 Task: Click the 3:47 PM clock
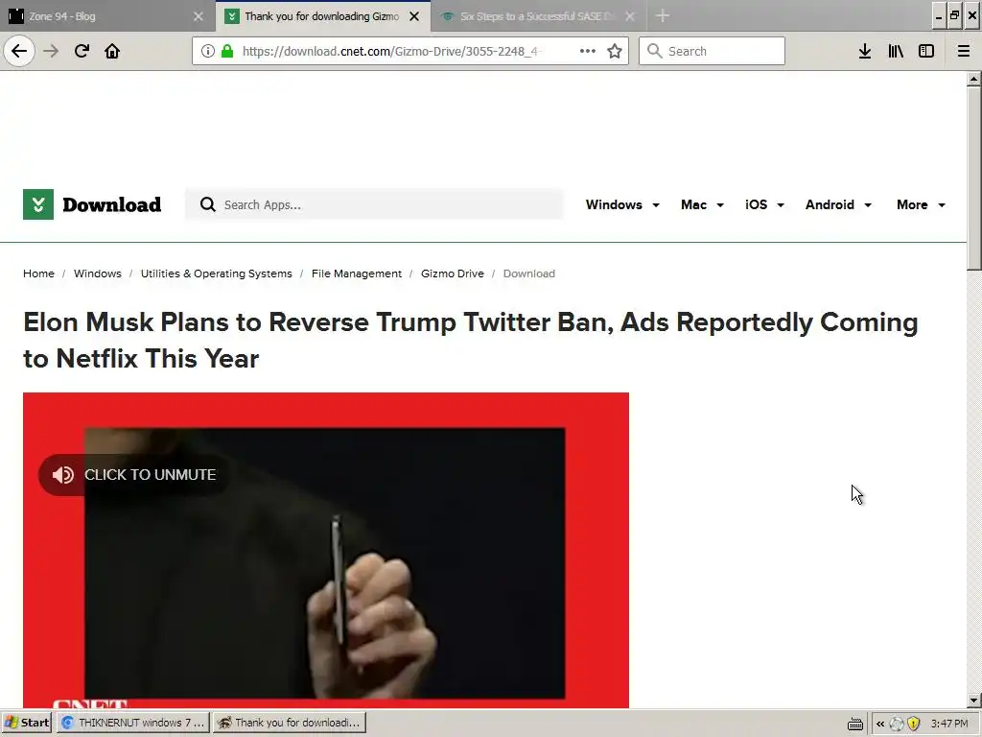[x=948, y=724]
